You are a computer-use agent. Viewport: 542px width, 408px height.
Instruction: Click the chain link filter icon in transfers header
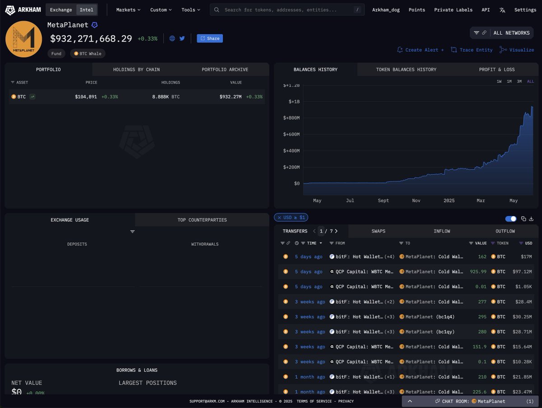tap(288, 243)
